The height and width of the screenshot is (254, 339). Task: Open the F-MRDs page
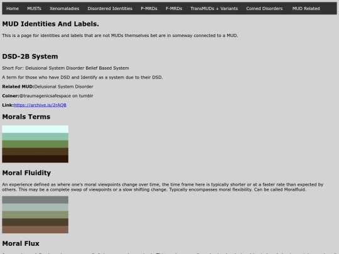point(174,8)
